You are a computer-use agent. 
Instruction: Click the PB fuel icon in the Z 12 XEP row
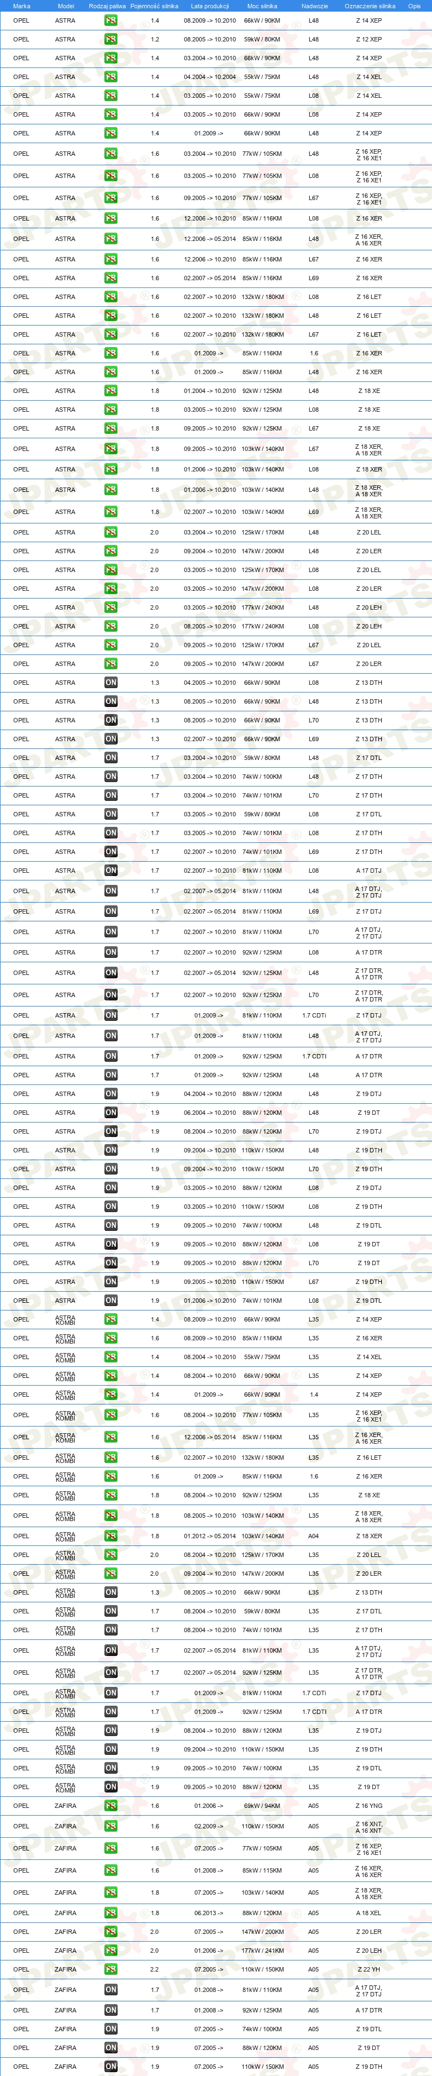point(110,39)
